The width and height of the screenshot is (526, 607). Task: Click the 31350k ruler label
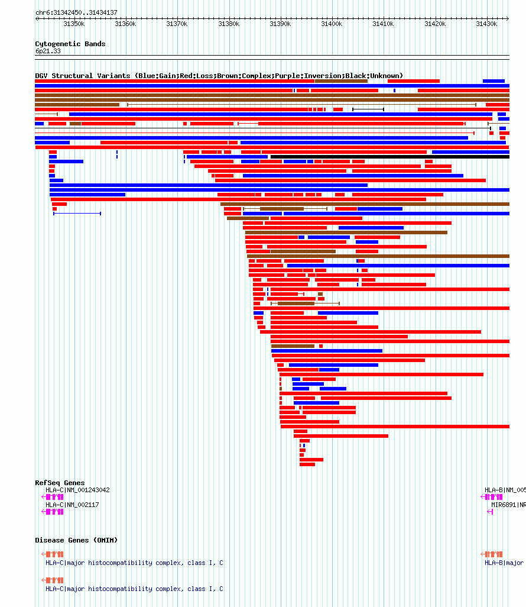(x=74, y=24)
